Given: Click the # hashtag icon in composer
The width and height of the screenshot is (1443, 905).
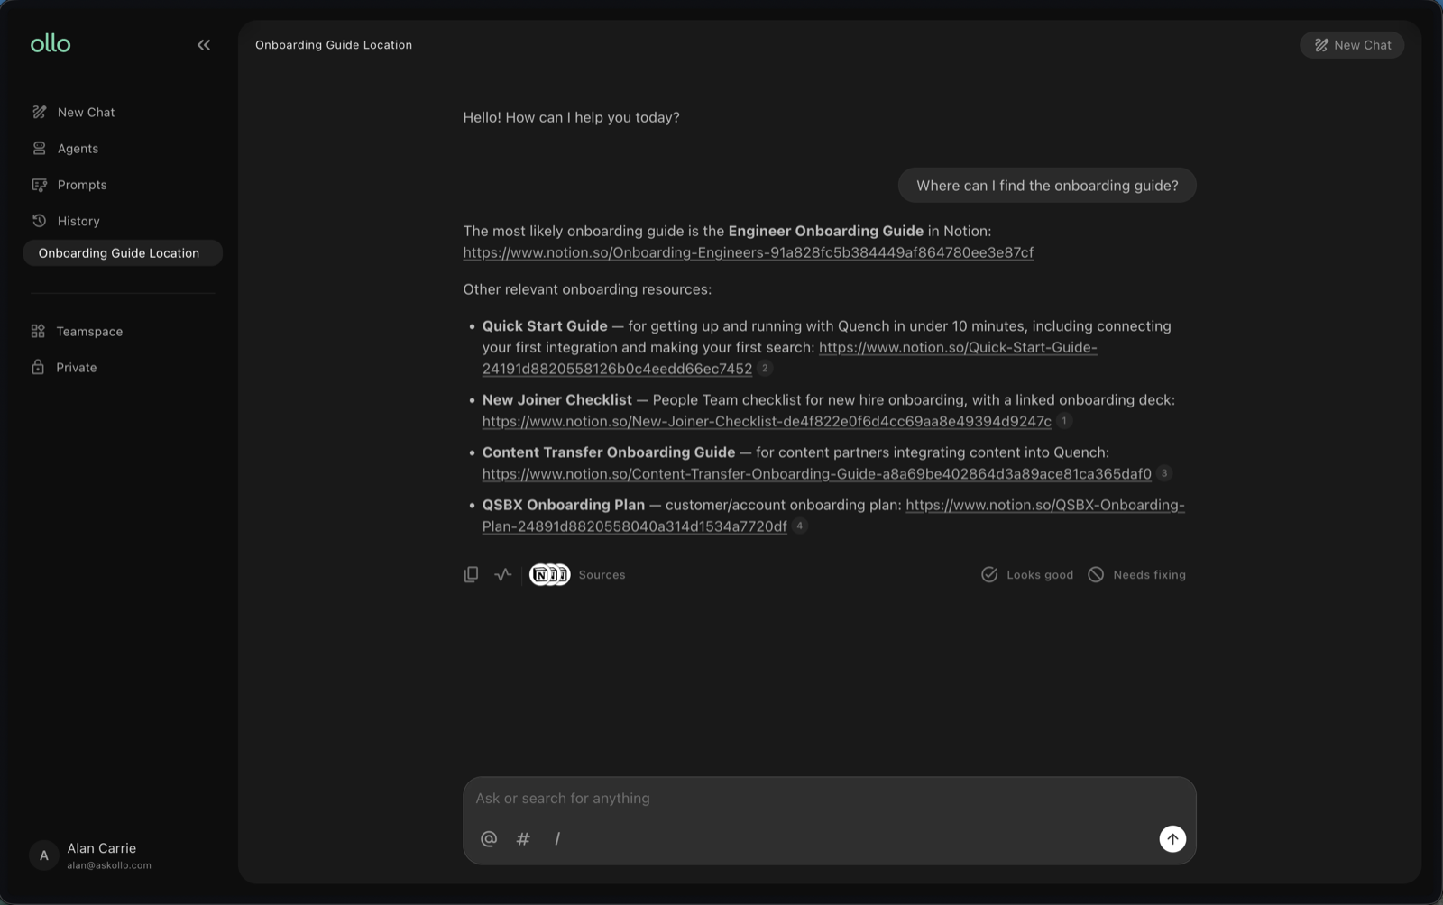Looking at the screenshot, I should (x=523, y=838).
